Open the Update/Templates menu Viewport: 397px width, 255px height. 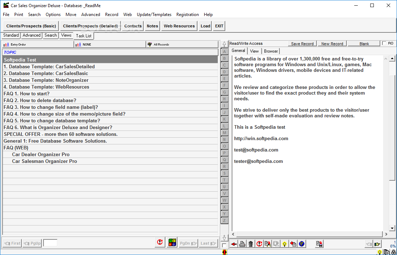click(154, 15)
